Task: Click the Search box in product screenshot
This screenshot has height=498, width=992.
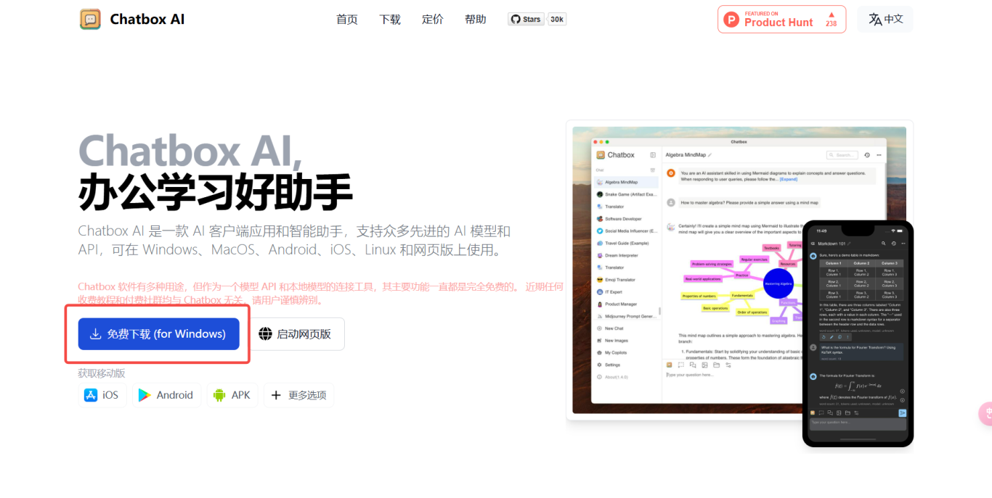Action: (842, 155)
